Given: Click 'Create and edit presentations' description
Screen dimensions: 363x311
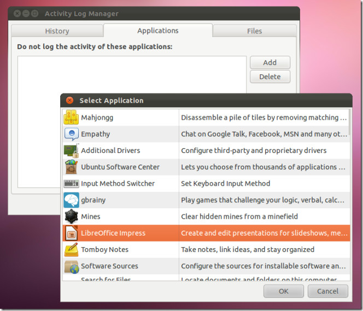Looking at the screenshot, I should 265,233.
